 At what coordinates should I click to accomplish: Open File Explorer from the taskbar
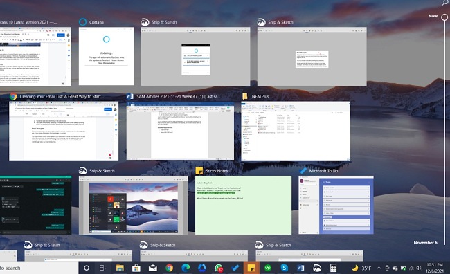pos(120,268)
